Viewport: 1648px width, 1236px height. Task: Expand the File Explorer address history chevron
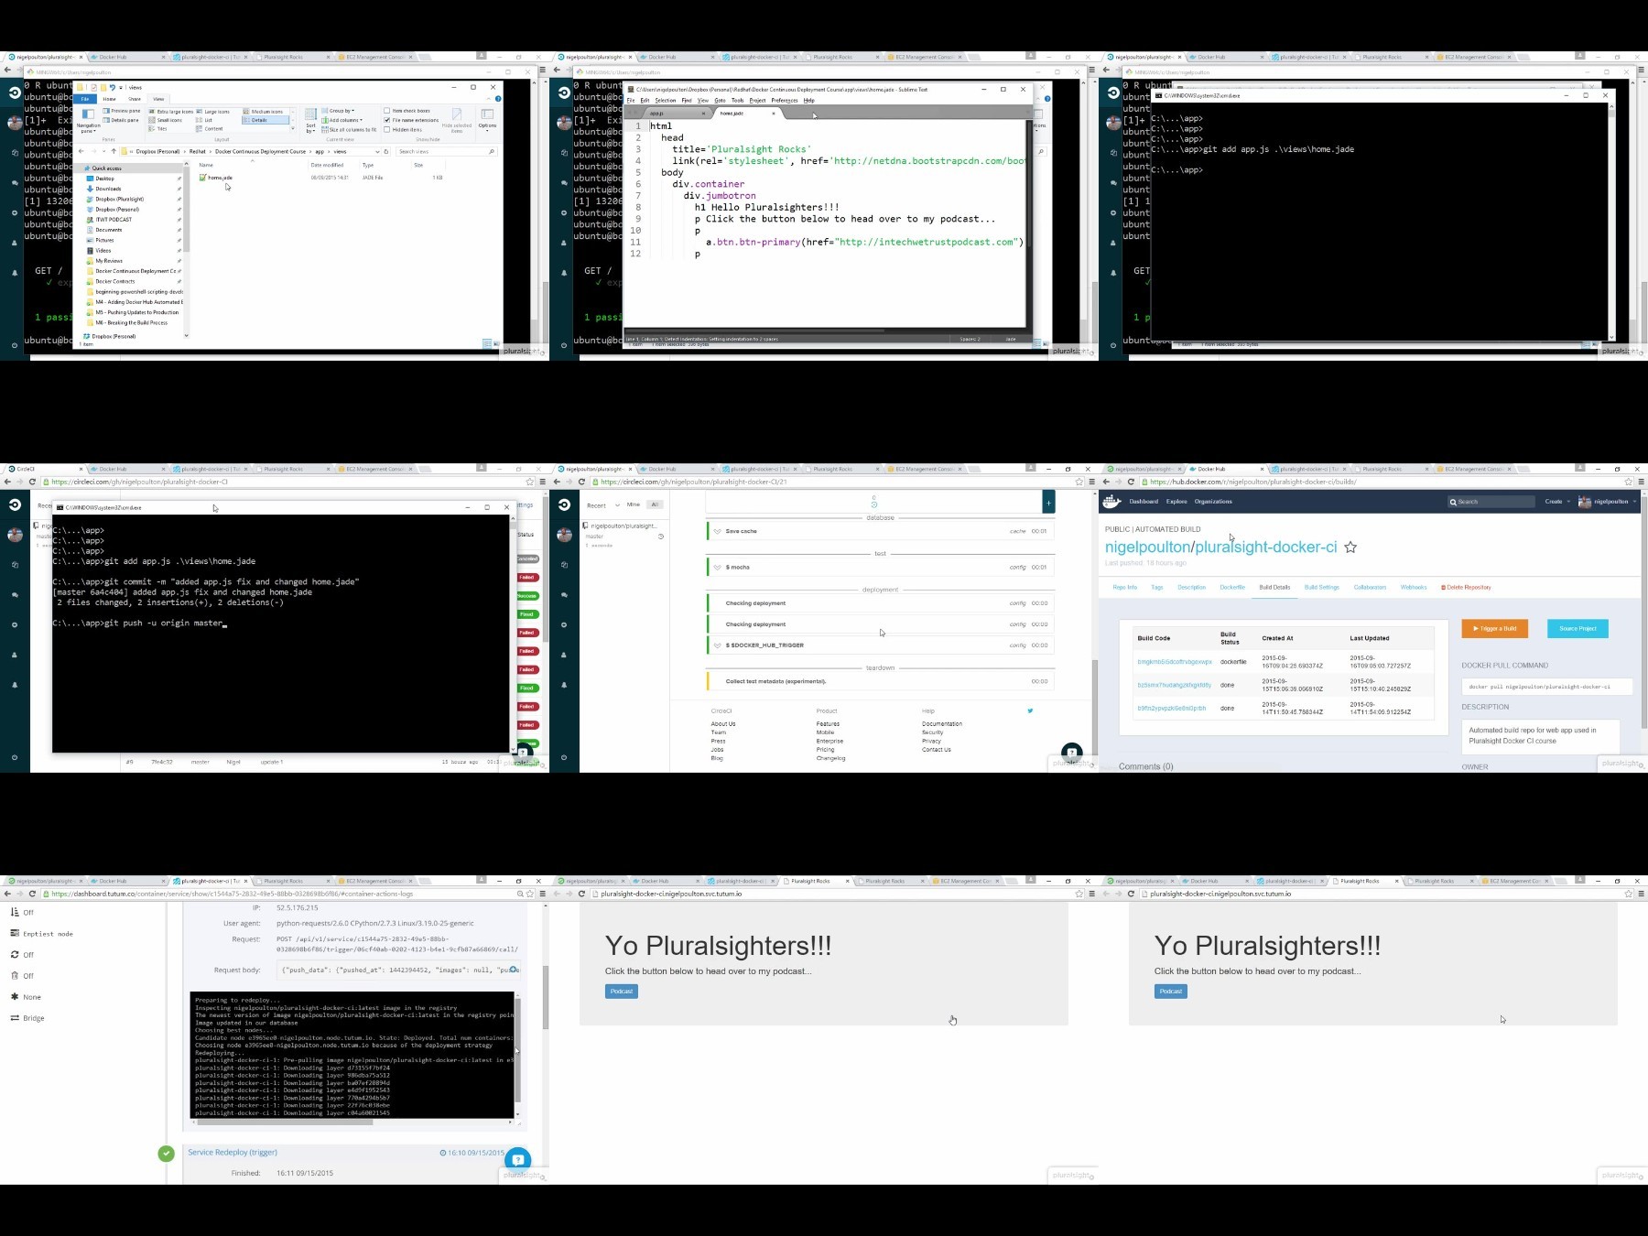point(377,151)
